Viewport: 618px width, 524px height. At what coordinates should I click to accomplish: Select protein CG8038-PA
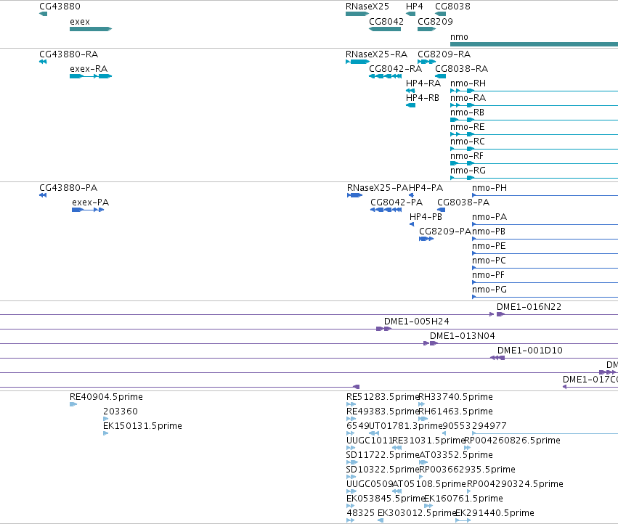[x=463, y=202]
